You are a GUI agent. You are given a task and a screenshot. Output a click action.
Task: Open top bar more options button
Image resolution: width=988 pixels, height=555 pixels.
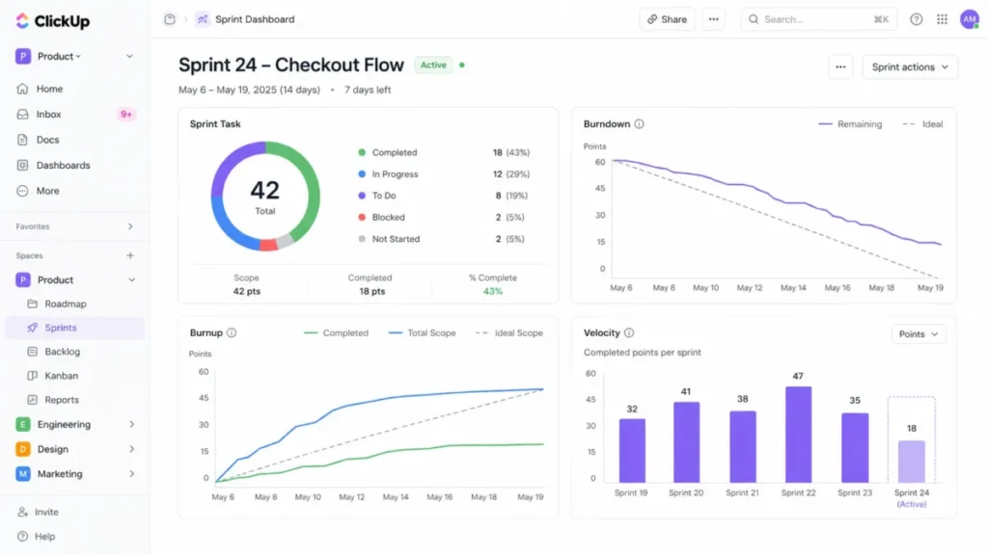click(713, 19)
